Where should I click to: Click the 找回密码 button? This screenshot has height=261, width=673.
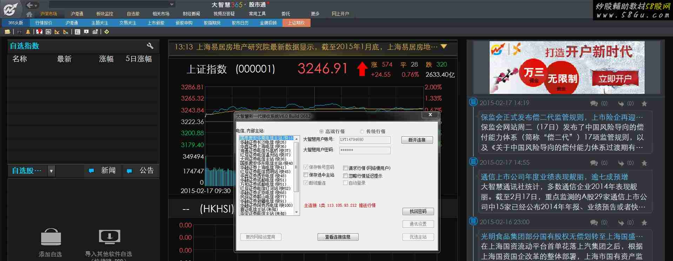pyautogui.click(x=418, y=212)
